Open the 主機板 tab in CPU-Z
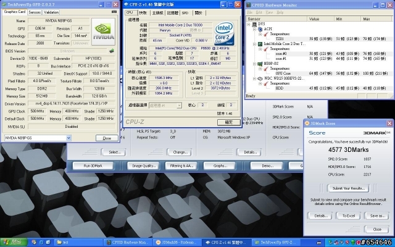This screenshot has width=395, height=247. point(158,13)
